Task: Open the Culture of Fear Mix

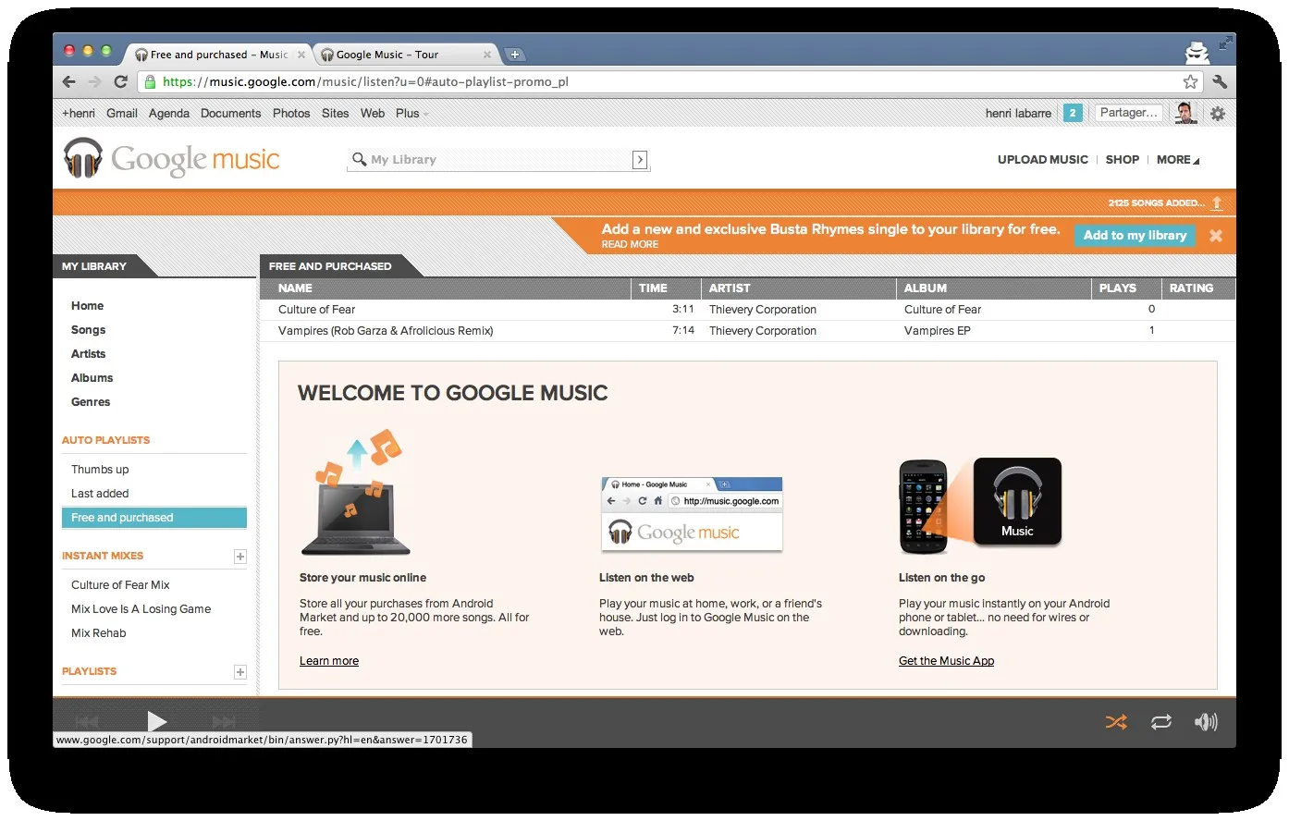Action: click(120, 585)
